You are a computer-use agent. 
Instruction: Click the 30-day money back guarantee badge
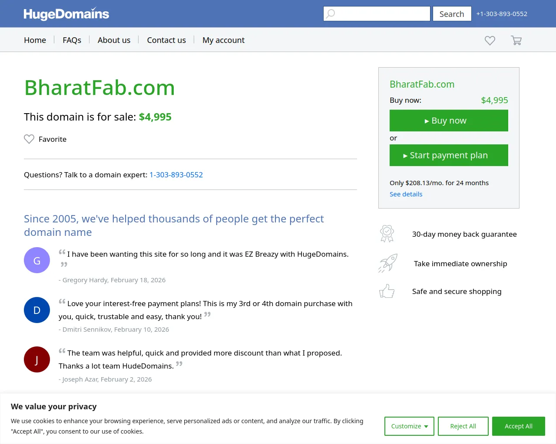(x=387, y=233)
